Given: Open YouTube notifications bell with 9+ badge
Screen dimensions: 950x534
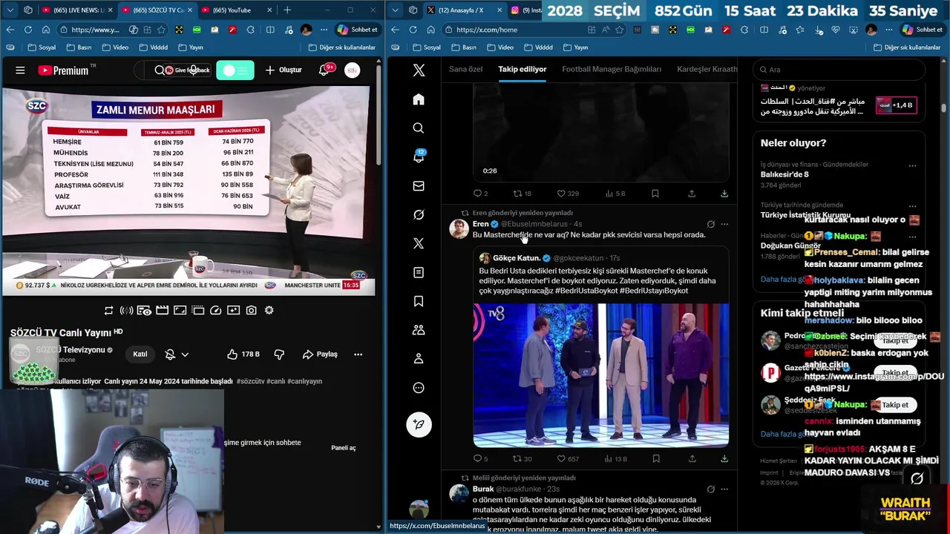Looking at the screenshot, I should 324,70.
